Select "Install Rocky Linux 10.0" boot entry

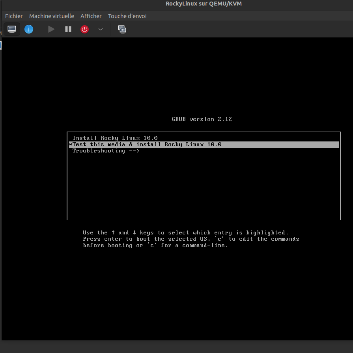click(x=204, y=138)
